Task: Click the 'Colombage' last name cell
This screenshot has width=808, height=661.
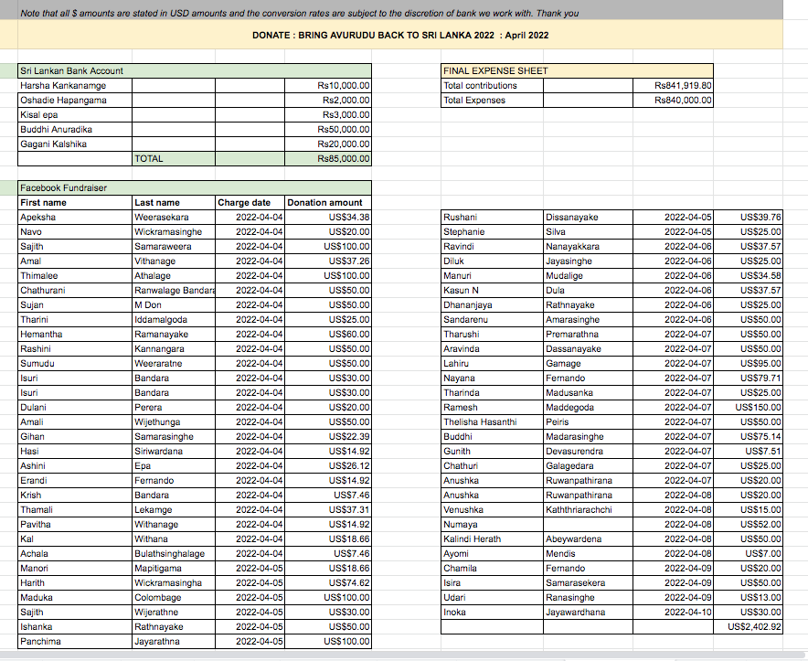Action: [x=174, y=597]
